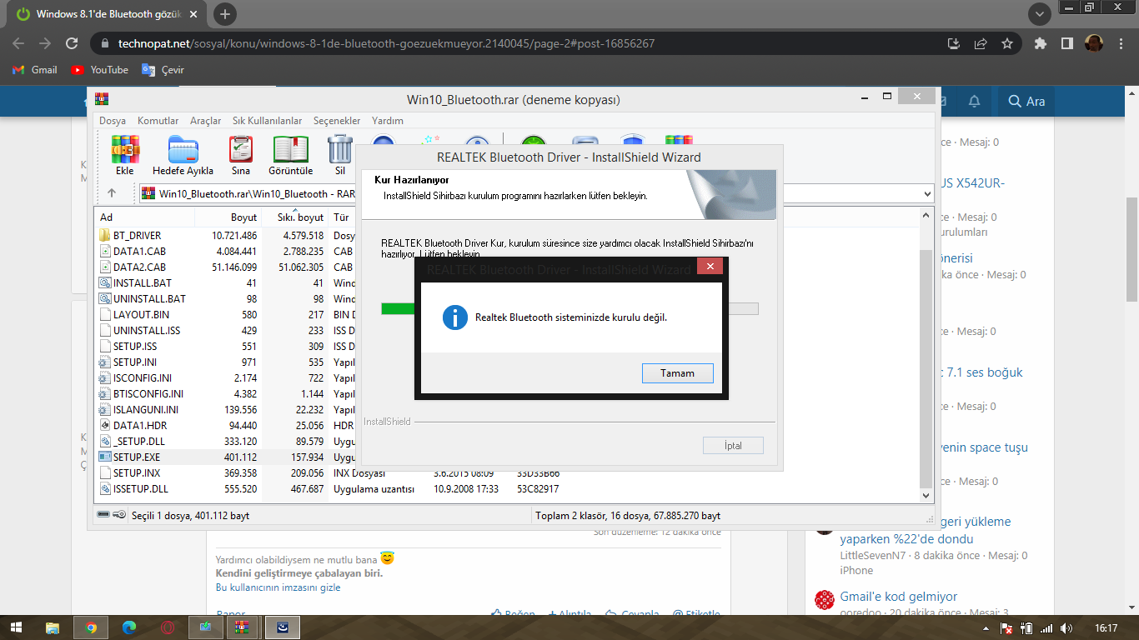Click the Chrome back arrow

[x=18, y=43]
